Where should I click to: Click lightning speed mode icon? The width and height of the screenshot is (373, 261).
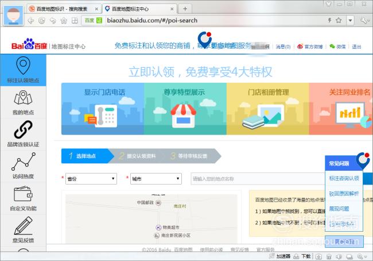point(330,20)
